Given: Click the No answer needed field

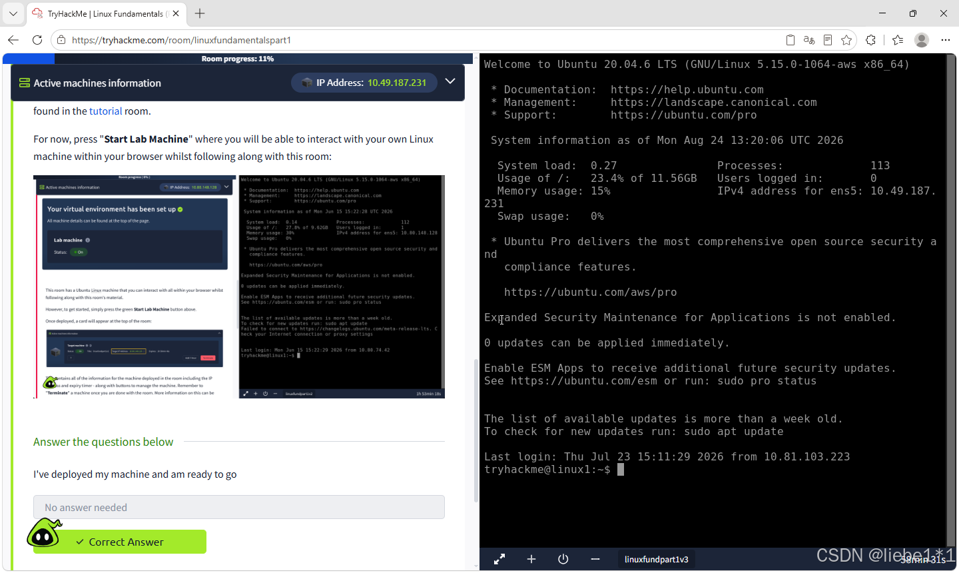Looking at the screenshot, I should point(239,507).
